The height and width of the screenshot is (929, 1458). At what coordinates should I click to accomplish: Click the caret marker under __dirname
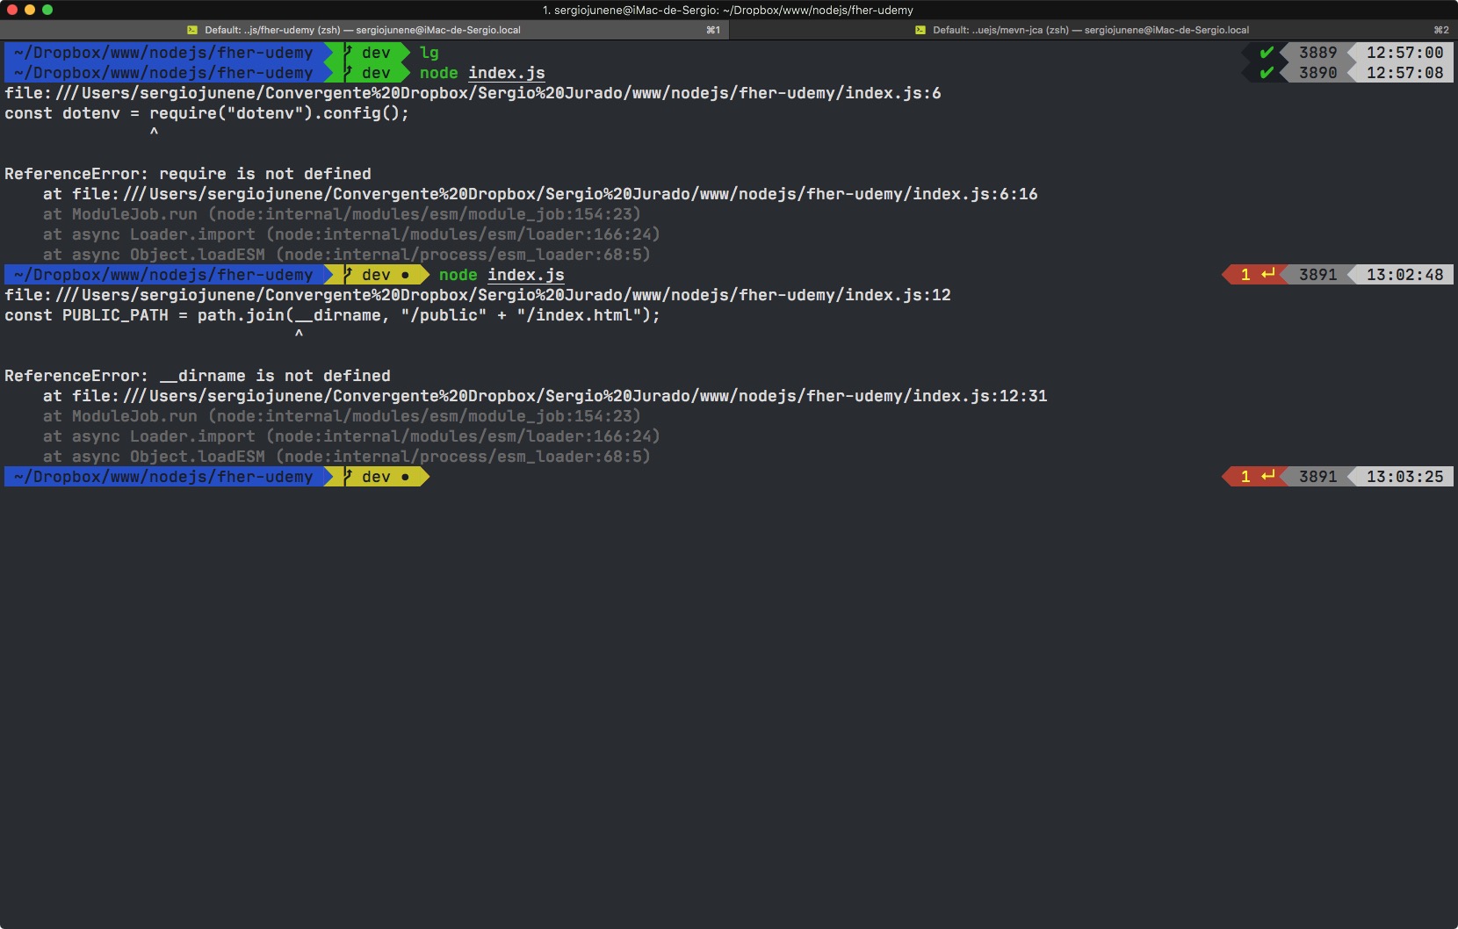(x=300, y=335)
